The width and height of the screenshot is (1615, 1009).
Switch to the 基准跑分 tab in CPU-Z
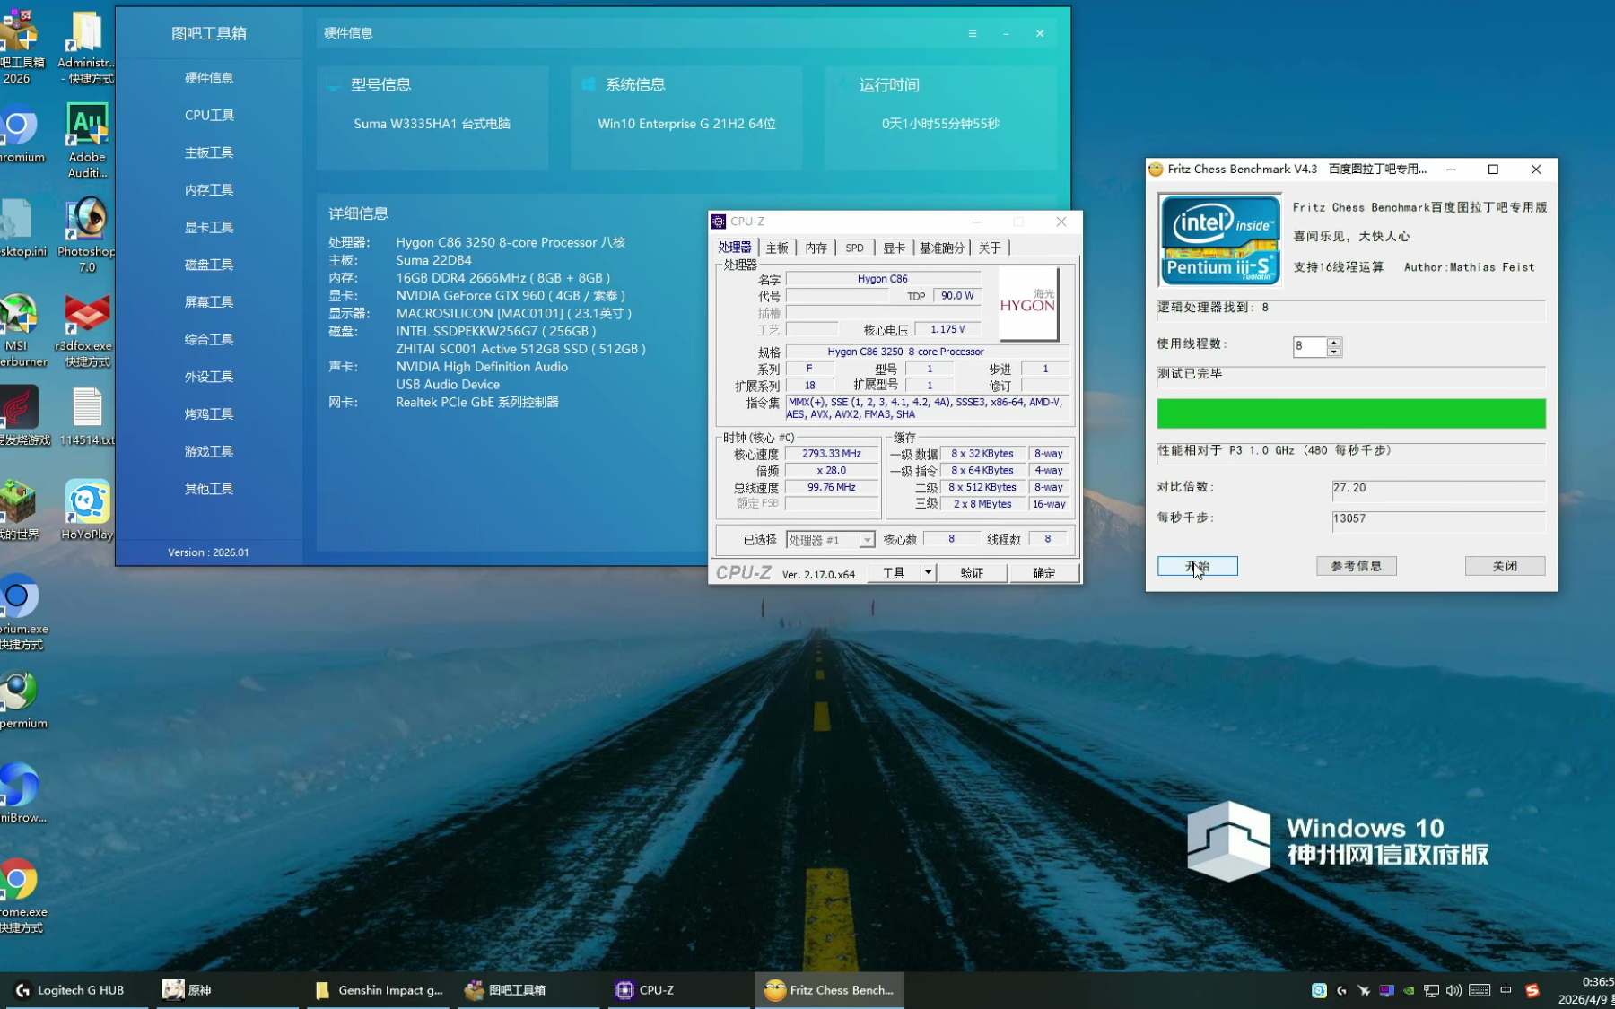click(941, 248)
